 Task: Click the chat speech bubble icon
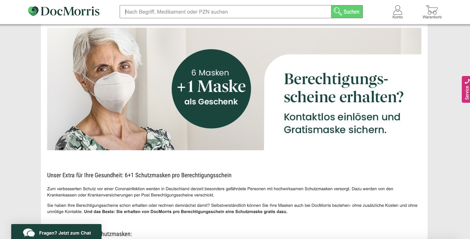pos(29,233)
